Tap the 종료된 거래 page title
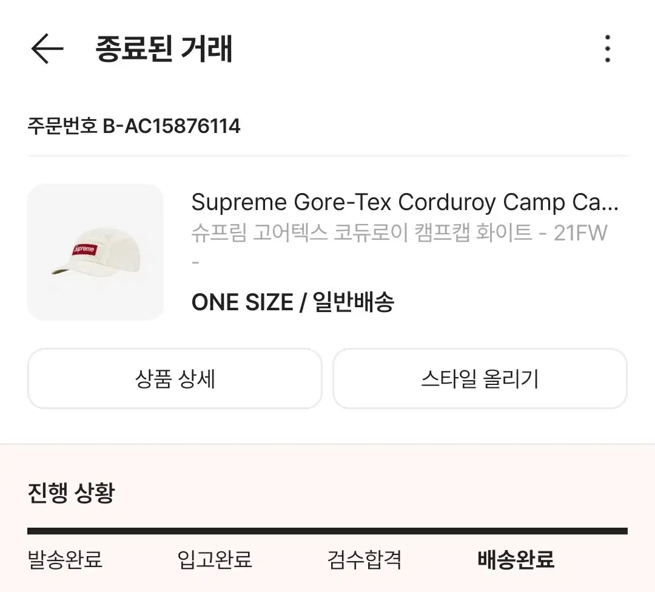 point(164,49)
